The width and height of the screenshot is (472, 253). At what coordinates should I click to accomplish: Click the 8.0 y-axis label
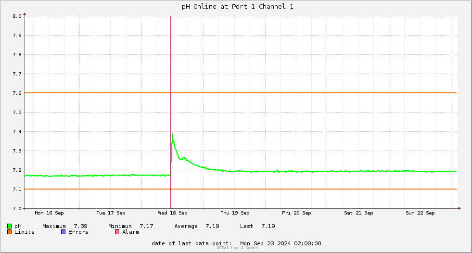(17, 16)
